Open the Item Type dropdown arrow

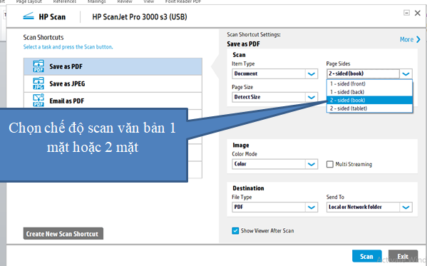tap(312, 74)
